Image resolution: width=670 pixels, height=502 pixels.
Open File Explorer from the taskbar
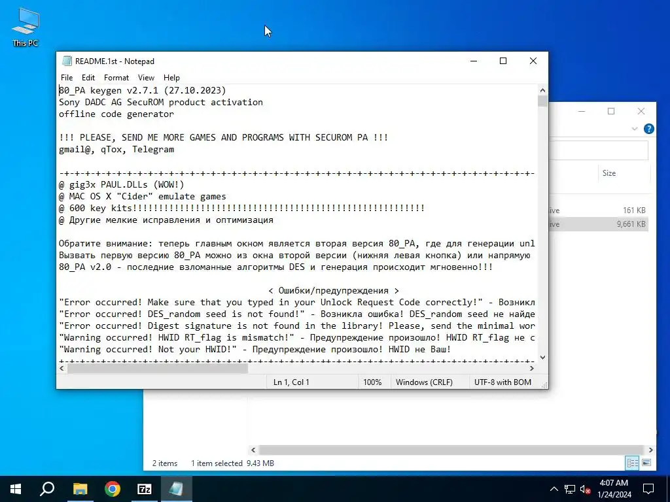point(80,489)
